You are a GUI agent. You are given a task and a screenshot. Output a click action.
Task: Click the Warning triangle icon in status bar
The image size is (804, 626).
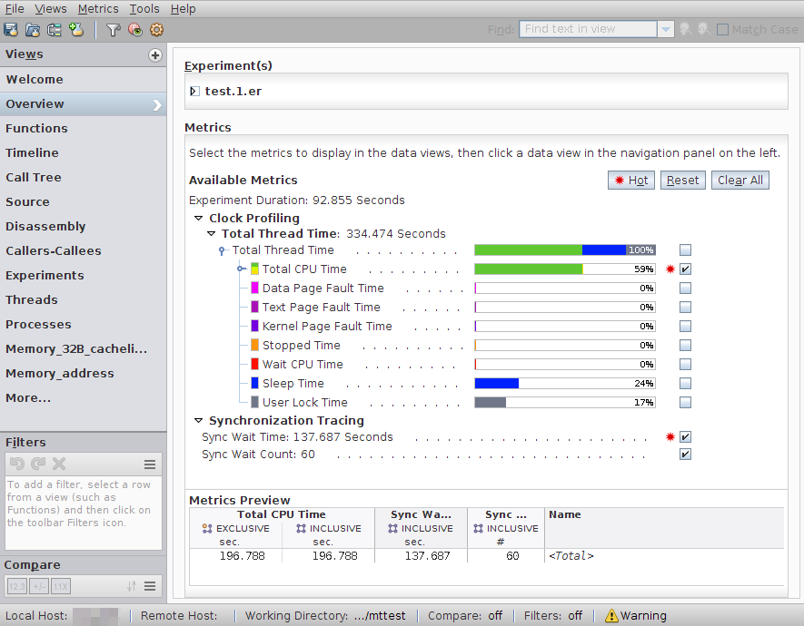611,615
